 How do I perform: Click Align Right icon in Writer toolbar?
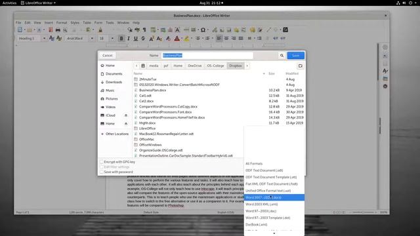pyautogui.click(x=234, y=39)
